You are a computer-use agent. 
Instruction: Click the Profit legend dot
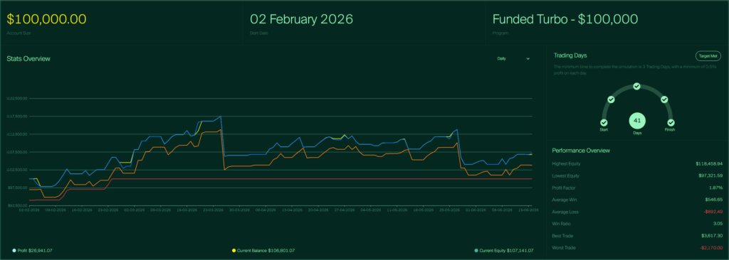tap(14, 251)
